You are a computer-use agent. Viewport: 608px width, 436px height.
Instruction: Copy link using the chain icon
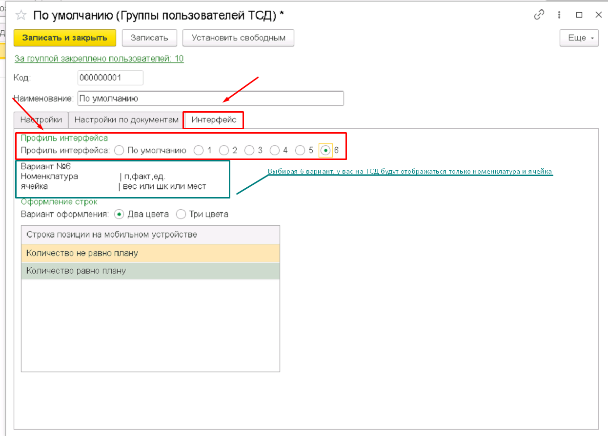click(x=539, y=15)
